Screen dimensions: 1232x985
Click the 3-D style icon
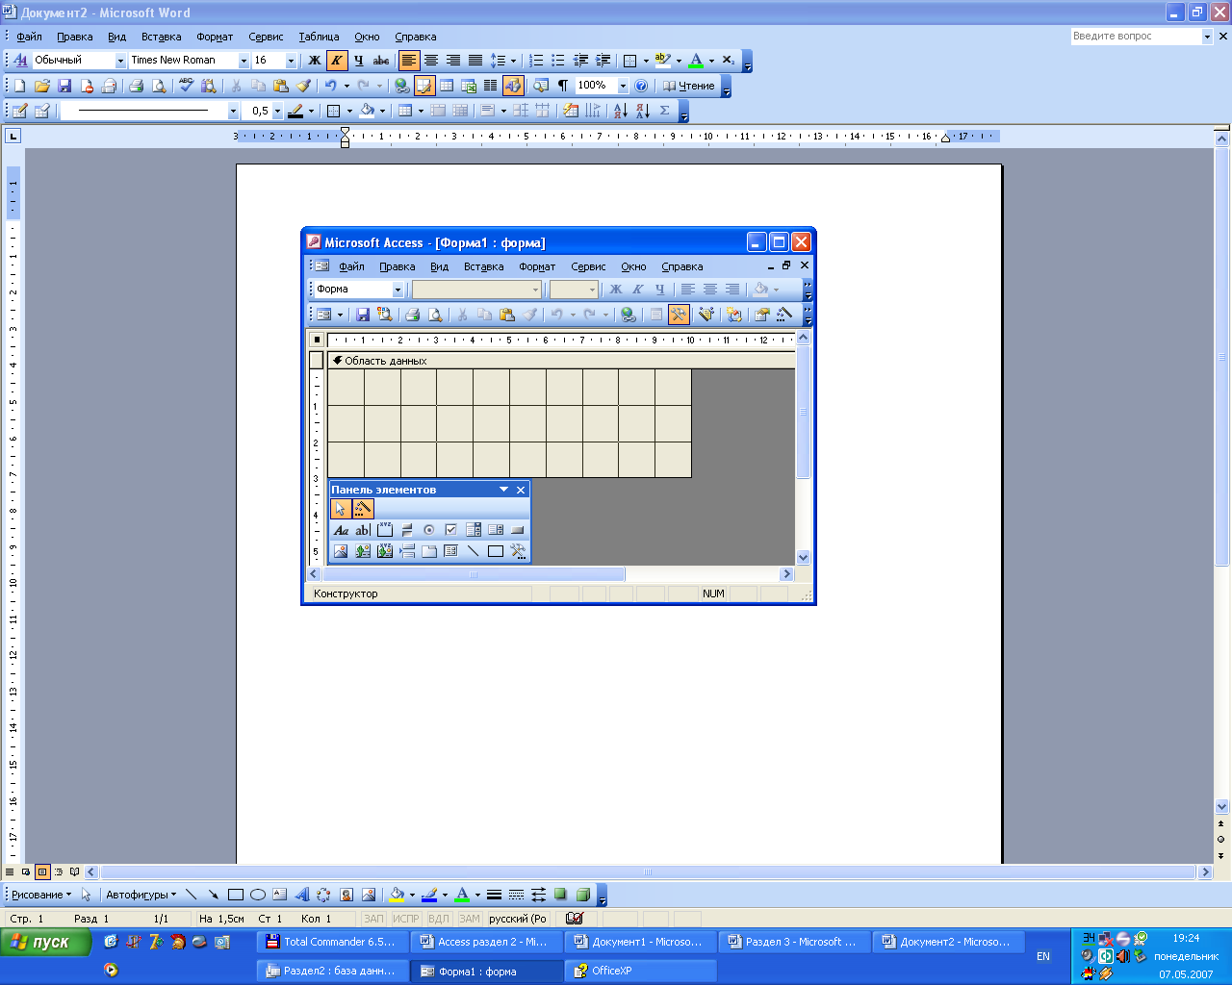(x=583, y=895)
